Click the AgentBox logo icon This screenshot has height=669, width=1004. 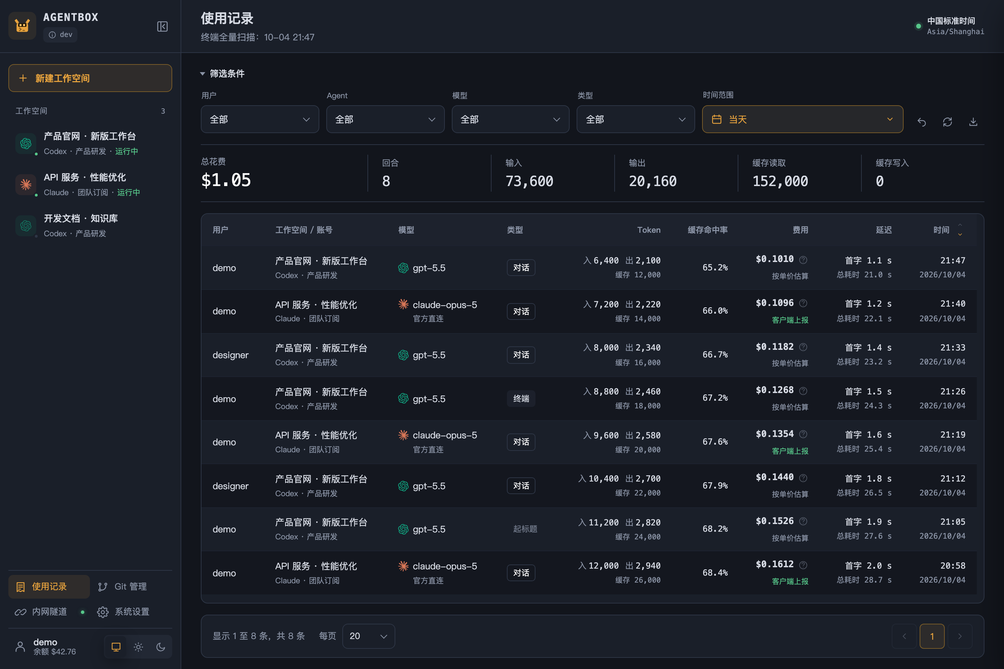pos(22,26)
